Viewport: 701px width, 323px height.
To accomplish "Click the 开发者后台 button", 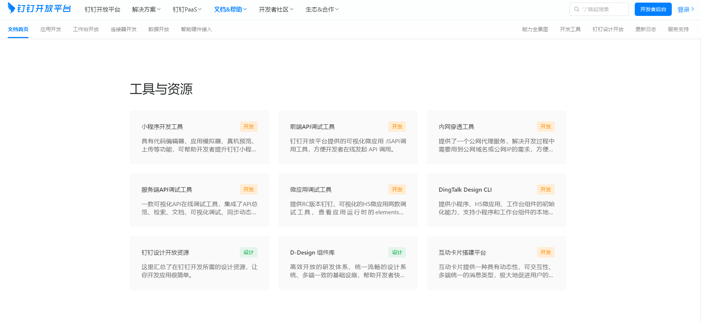I will click(653, 9).
